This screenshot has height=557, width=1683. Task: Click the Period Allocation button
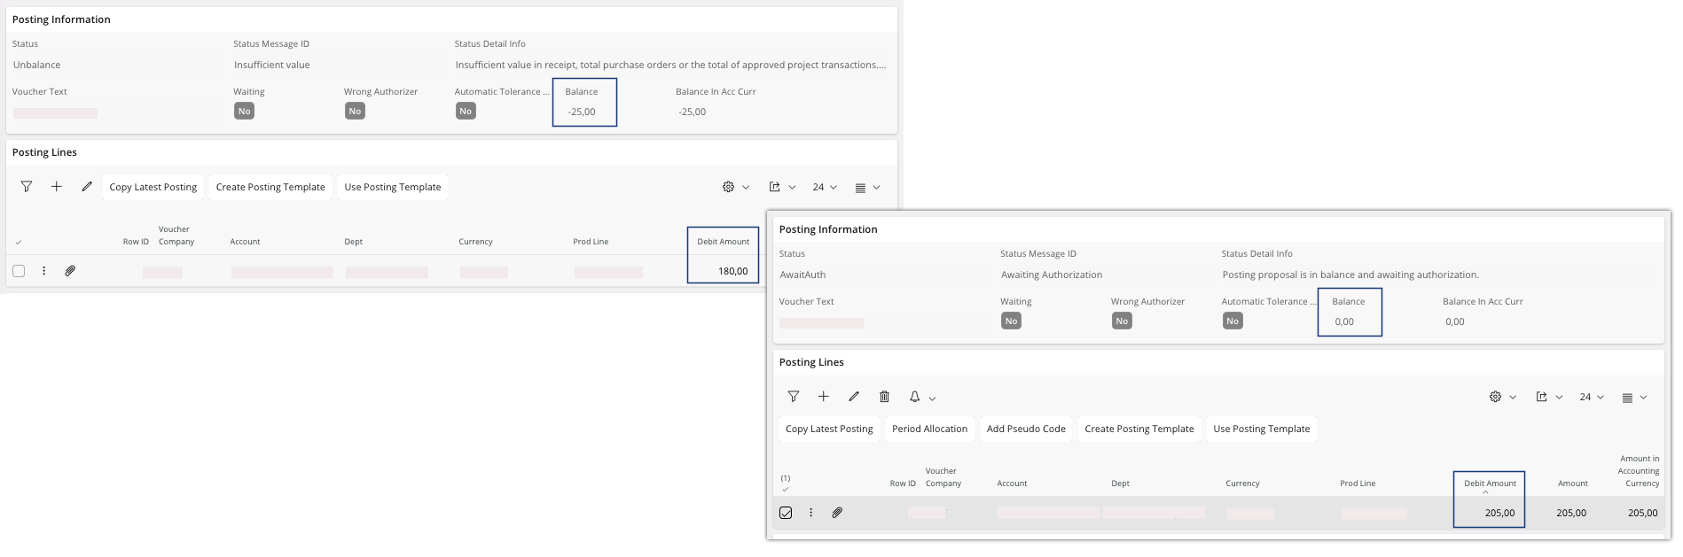[x=929, y=429]
